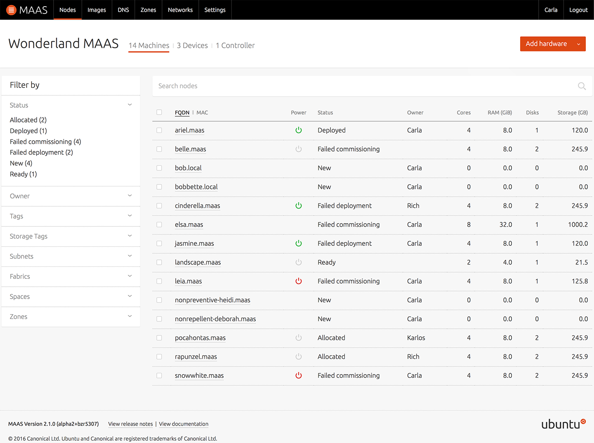Sort by the Status column header
594x443 pixels.
click(325, 113)
